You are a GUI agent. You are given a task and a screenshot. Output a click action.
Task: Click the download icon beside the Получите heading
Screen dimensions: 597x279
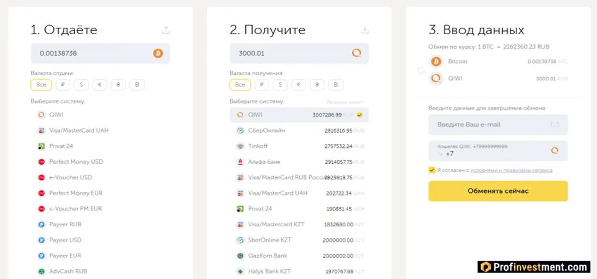click(365, 30)
